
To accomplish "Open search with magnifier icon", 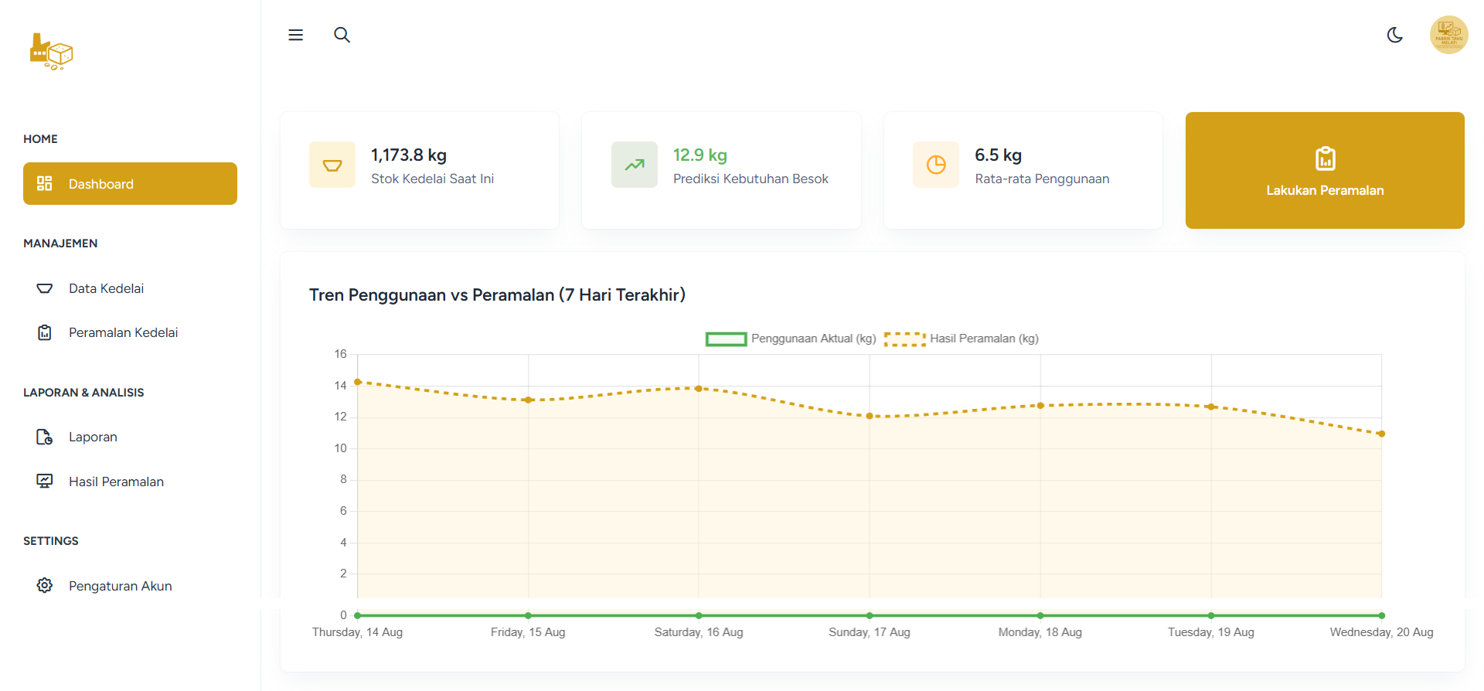I will (342, 35).
